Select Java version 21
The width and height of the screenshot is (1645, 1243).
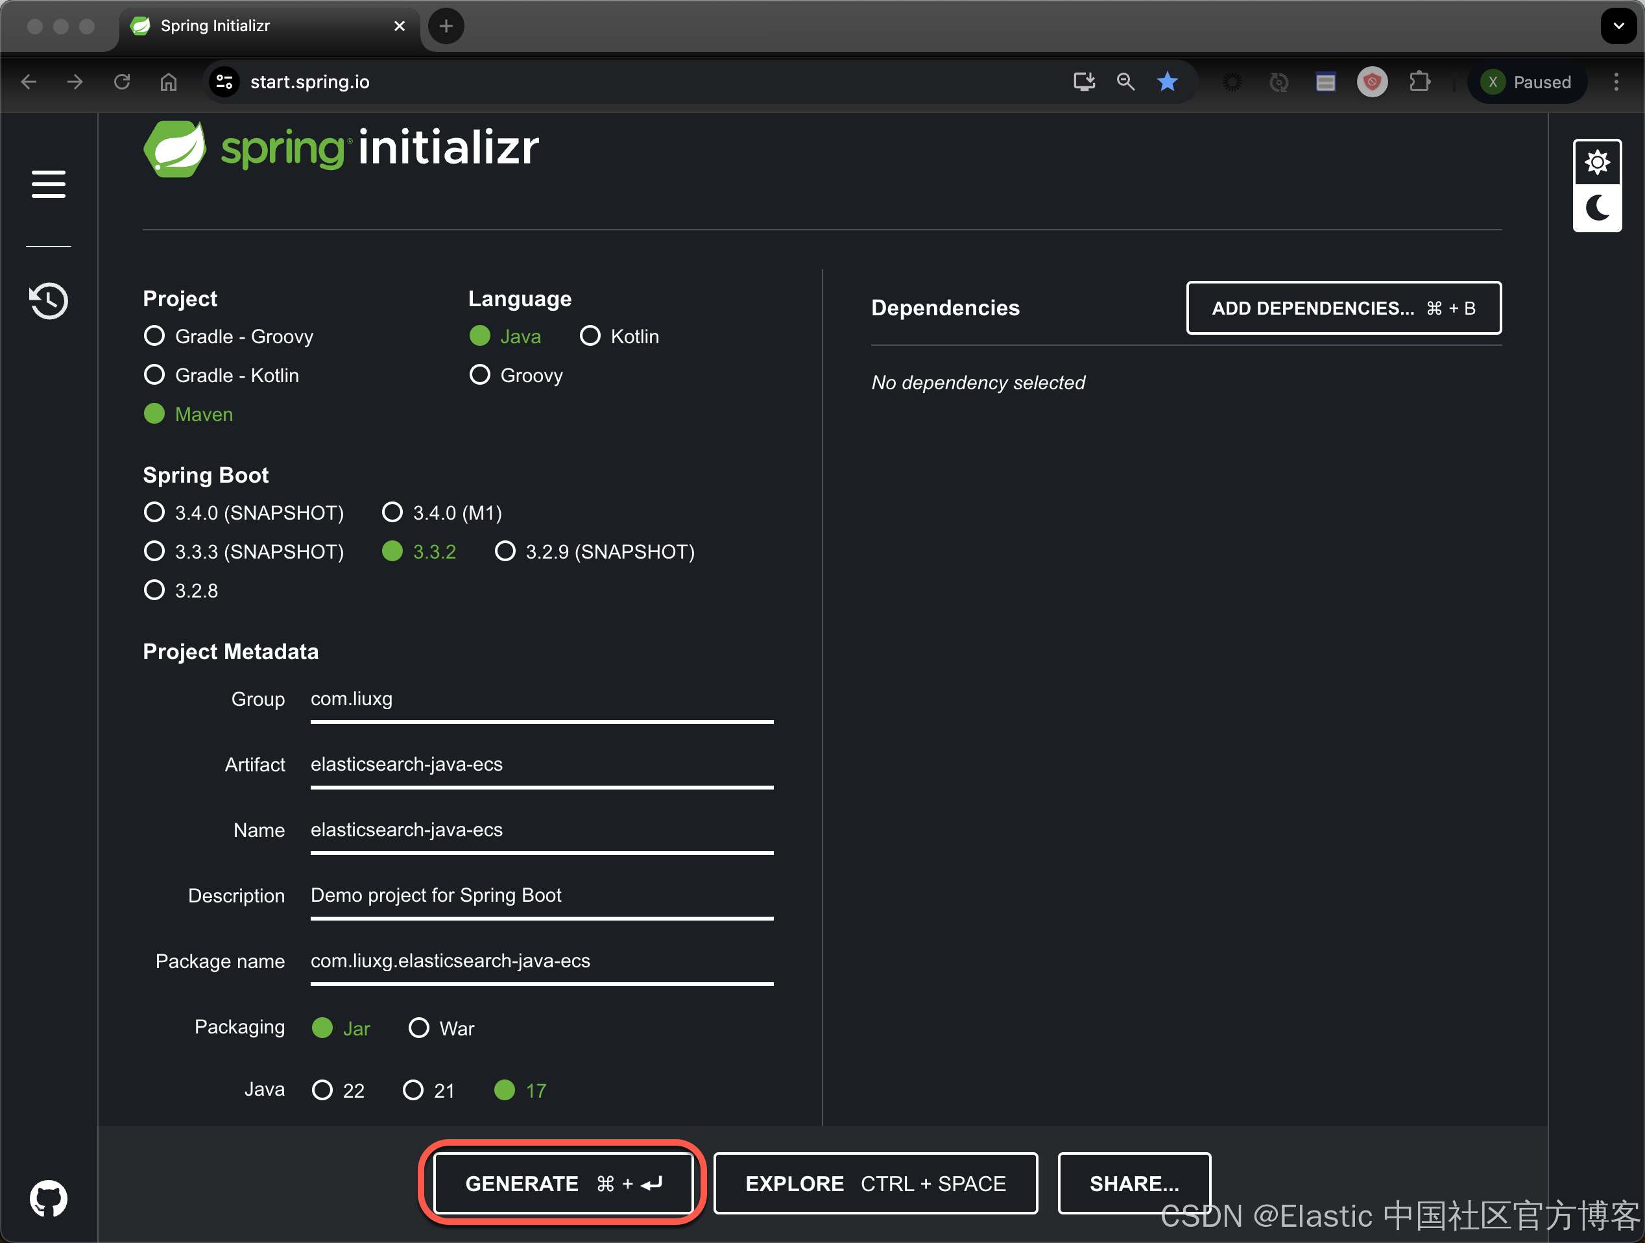[x=429, y=1091]
